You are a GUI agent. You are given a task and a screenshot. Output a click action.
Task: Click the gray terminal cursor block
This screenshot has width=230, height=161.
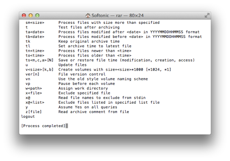(x=67, y=126)
